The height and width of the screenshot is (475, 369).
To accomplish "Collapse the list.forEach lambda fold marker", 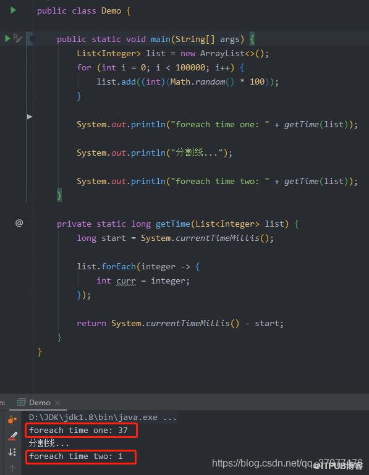I will 33,267.
